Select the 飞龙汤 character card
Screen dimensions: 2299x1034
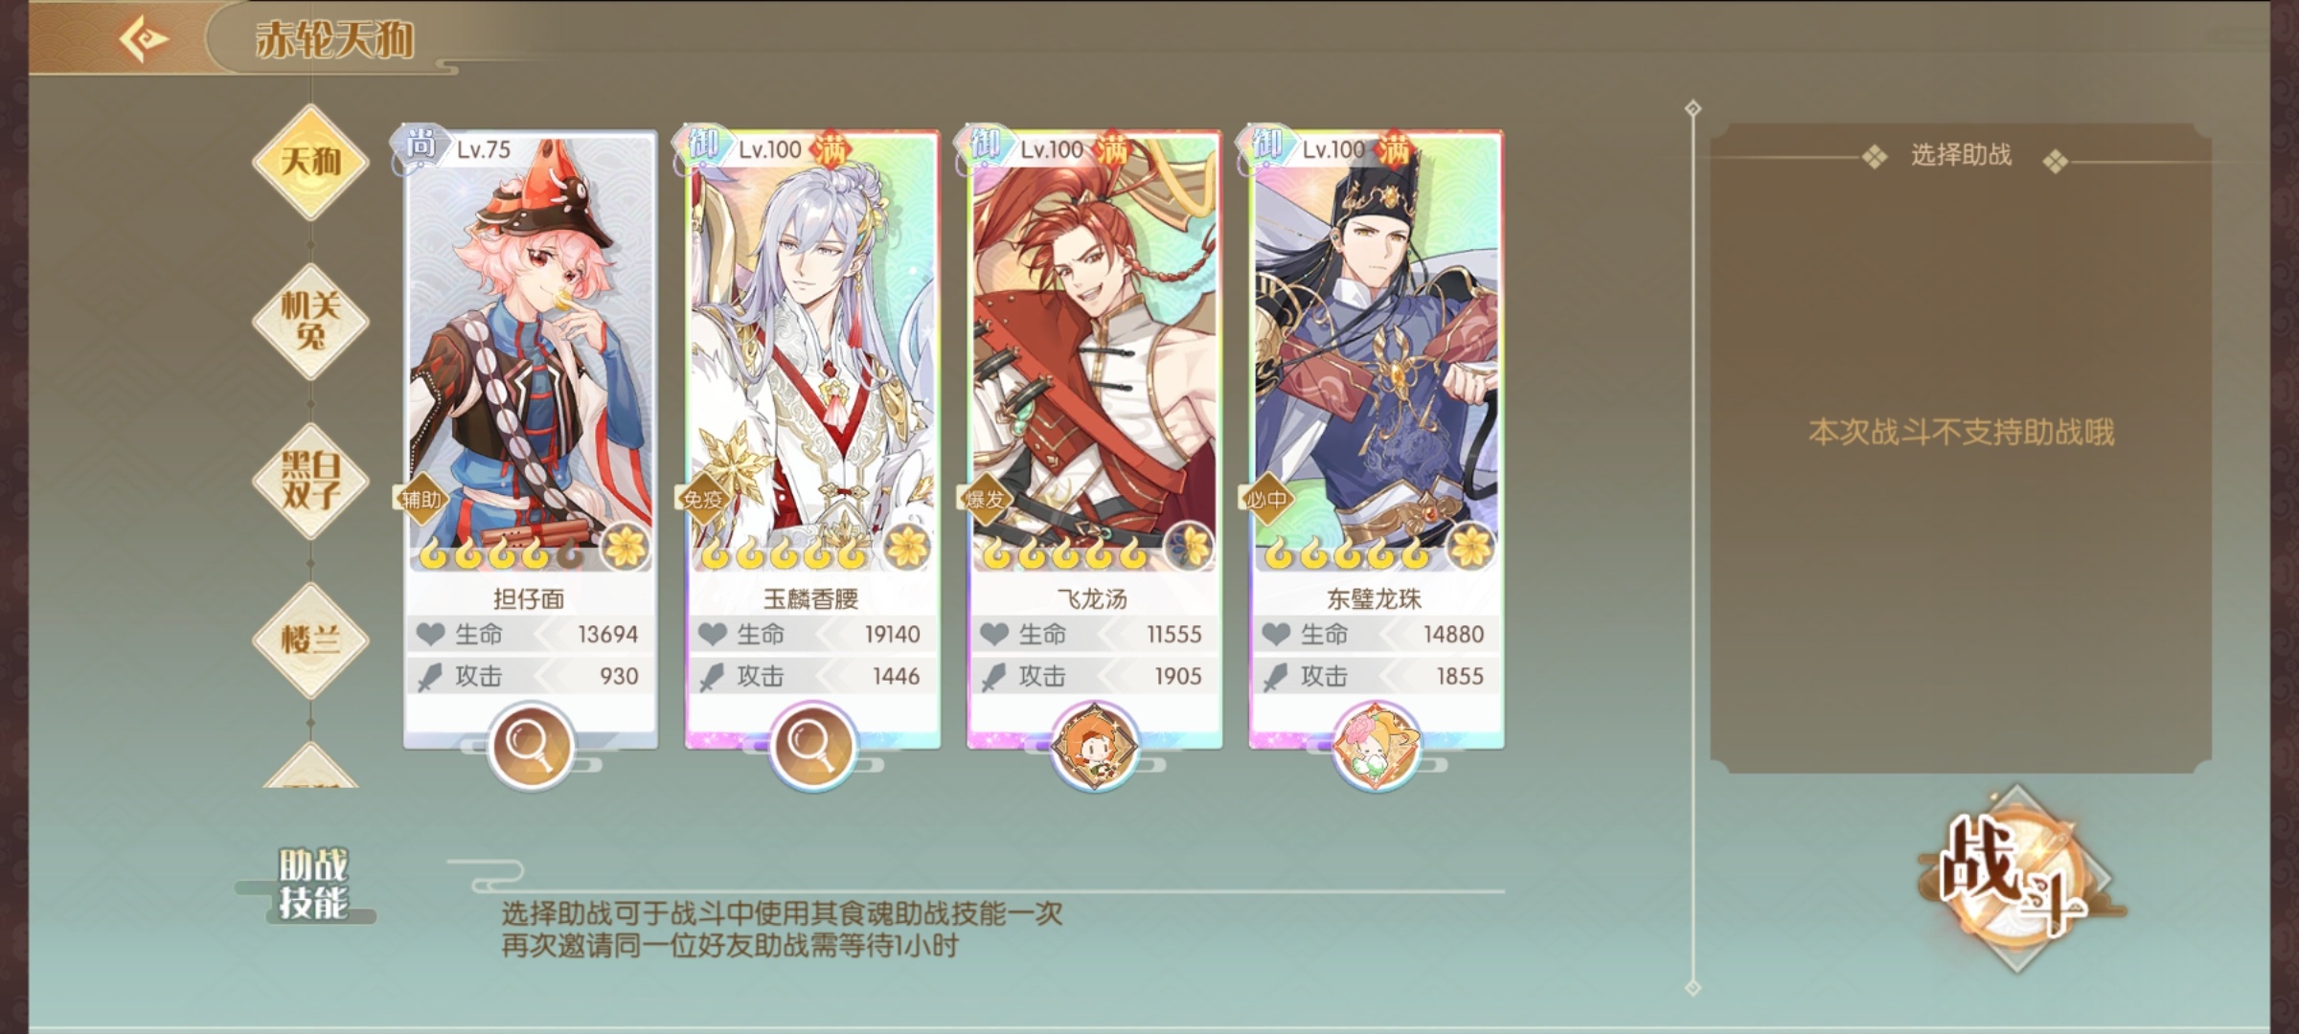[x=1094, y=439]
